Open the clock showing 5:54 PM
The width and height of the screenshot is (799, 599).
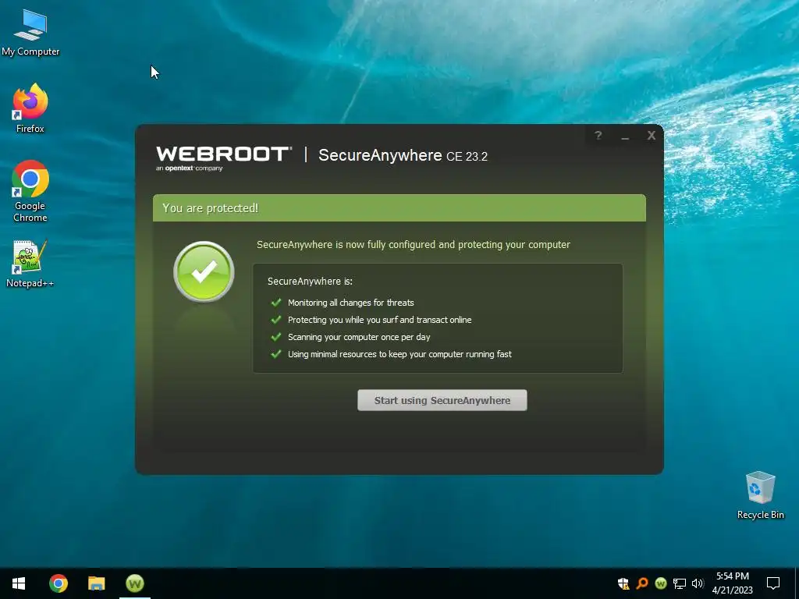point(732,583)
